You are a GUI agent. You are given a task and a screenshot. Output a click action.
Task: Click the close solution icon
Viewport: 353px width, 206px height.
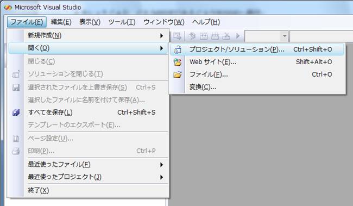(16, 74)
